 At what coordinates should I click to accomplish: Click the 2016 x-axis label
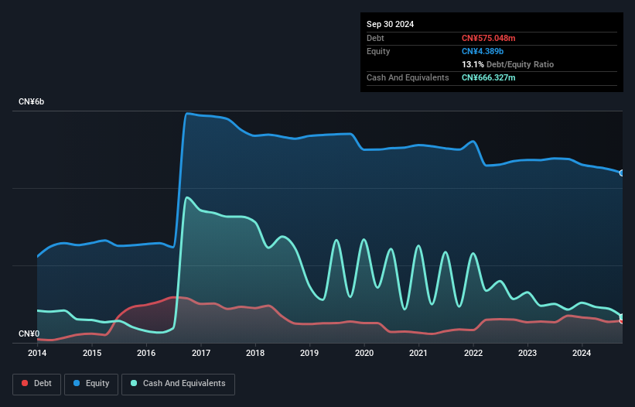pyautogui.click(x=146, y=353)
